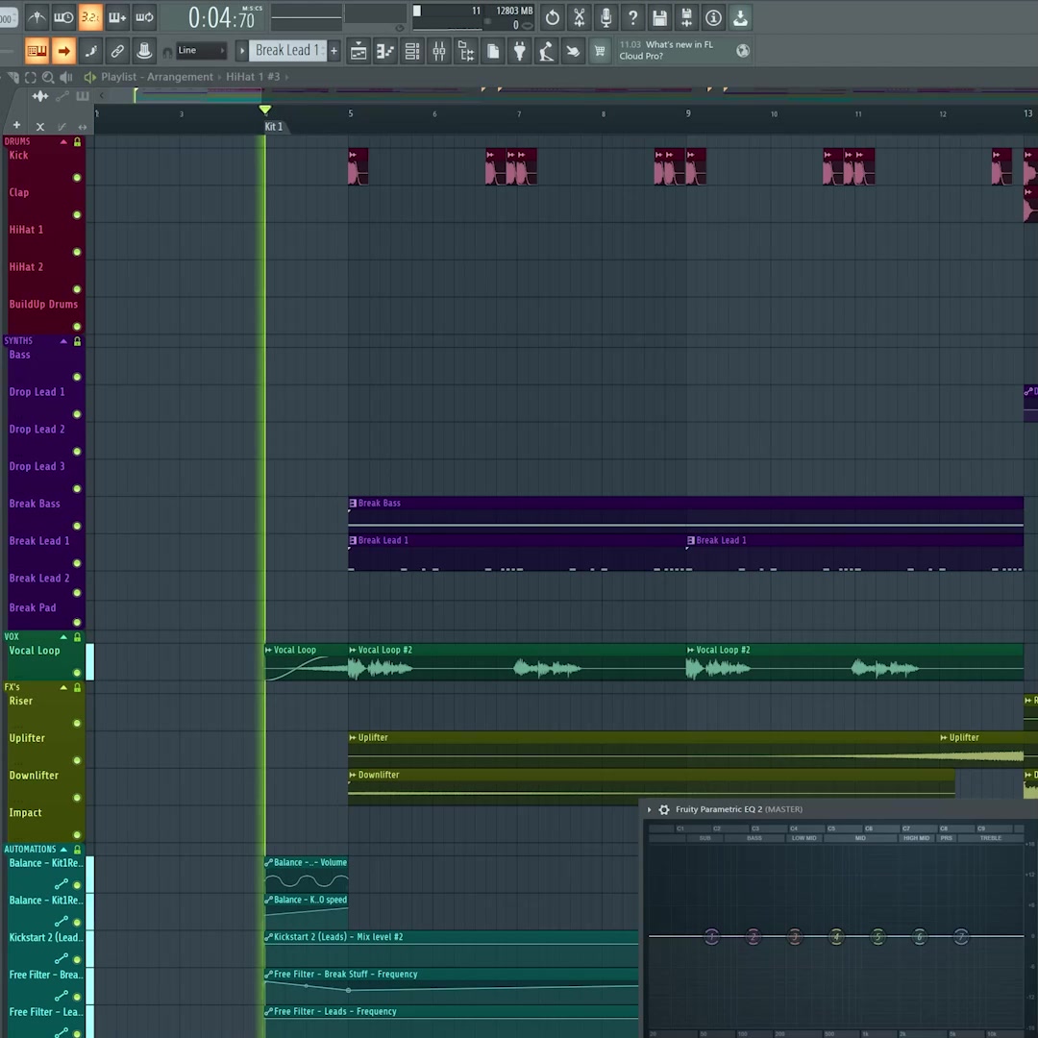Collapse the SYNTHS track group

click(63, 341)
